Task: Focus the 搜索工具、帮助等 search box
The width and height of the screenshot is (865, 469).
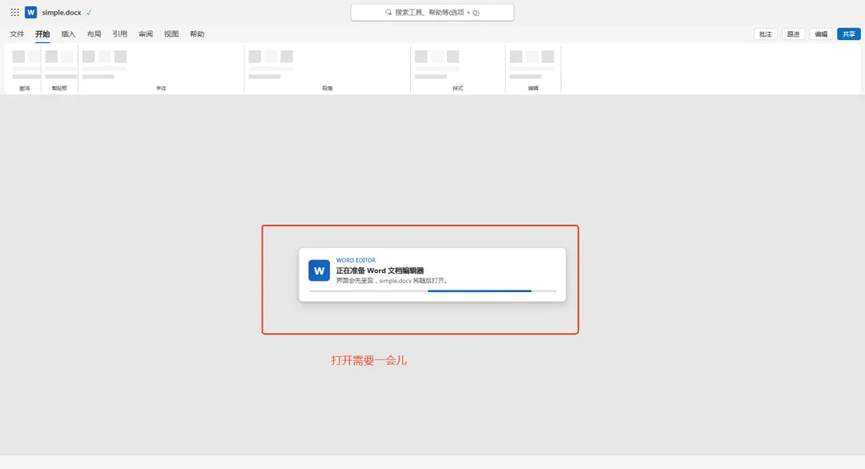Action: (x=432, y=12)
